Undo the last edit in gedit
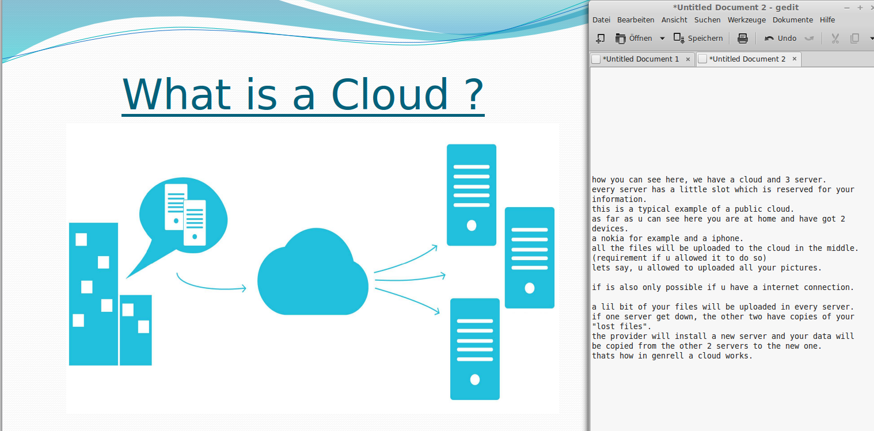The height and width of the screenshot is (431, 874). pyautogui.click(x=780, y=39)
